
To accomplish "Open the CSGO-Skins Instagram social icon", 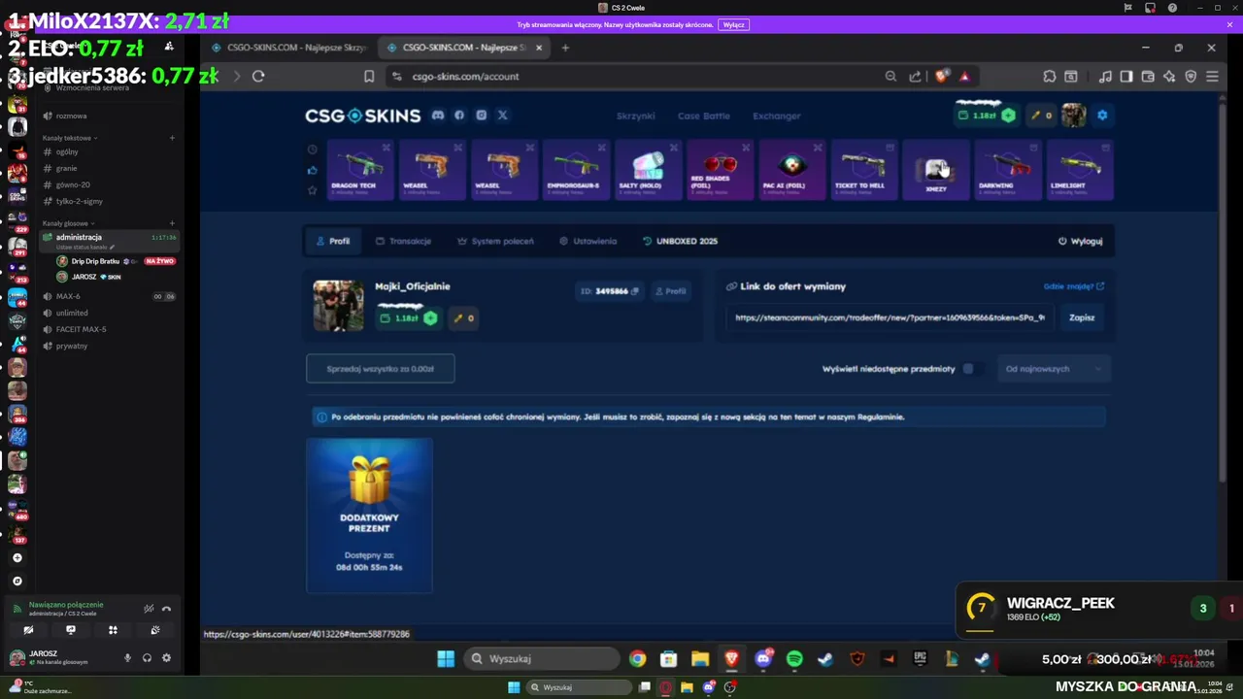I will click(481, 116).
